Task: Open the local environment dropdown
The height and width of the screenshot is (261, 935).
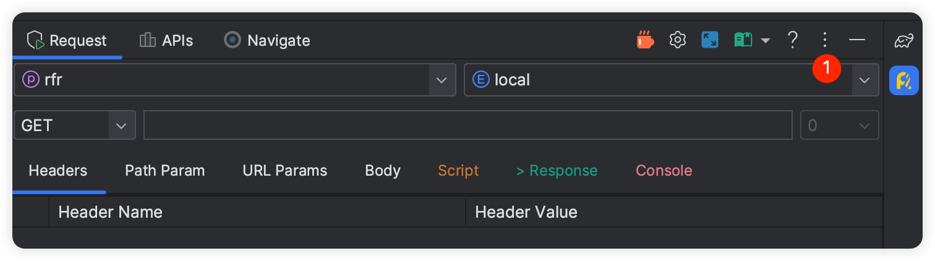Action: 864,80
